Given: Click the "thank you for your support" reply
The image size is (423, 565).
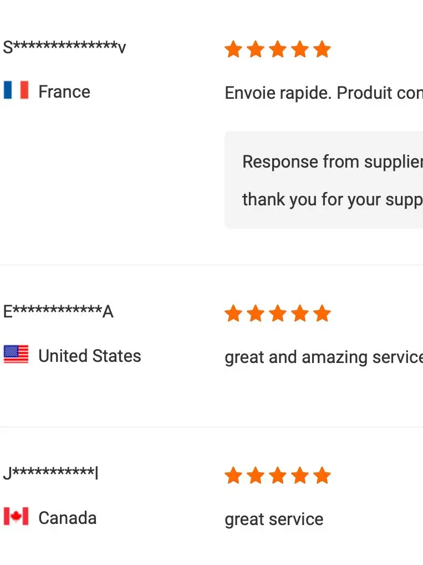Looking at the screenshot, I should (x=332, y=199).
